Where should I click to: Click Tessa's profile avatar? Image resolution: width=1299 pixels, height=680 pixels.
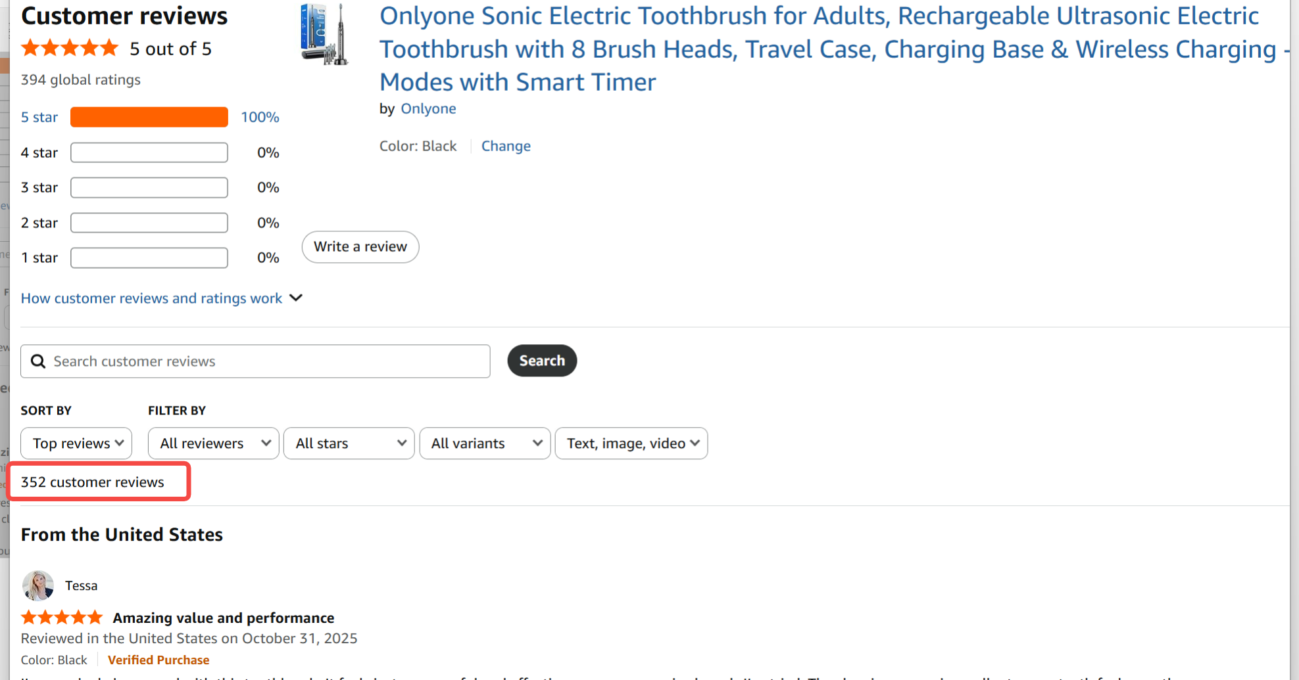(38, 585)
